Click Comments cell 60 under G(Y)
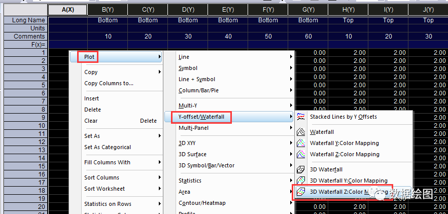The width and height of the screenshot is (448, 214). (308, 37)
